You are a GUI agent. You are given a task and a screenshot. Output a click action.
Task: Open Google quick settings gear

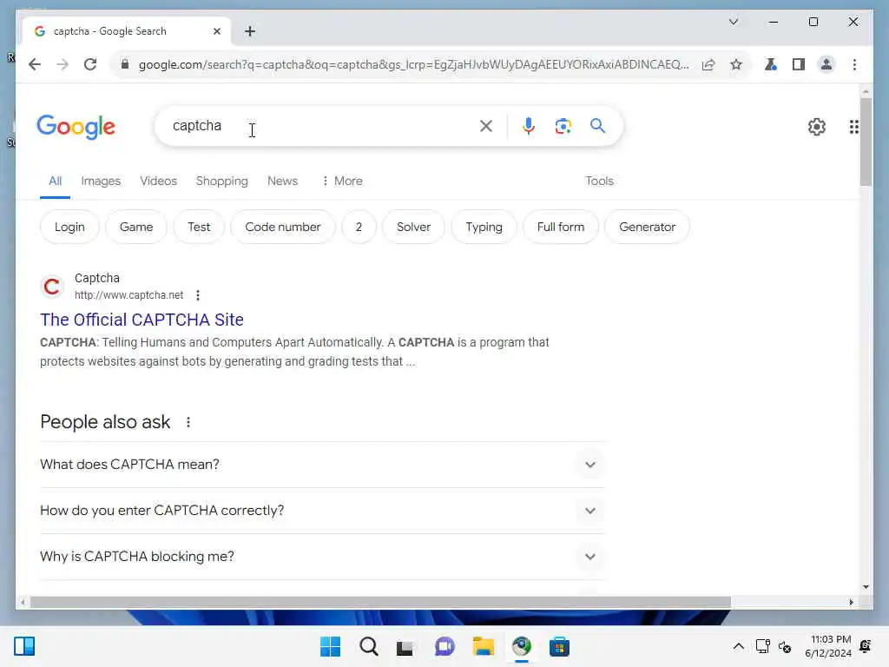(x=816, y=127)
